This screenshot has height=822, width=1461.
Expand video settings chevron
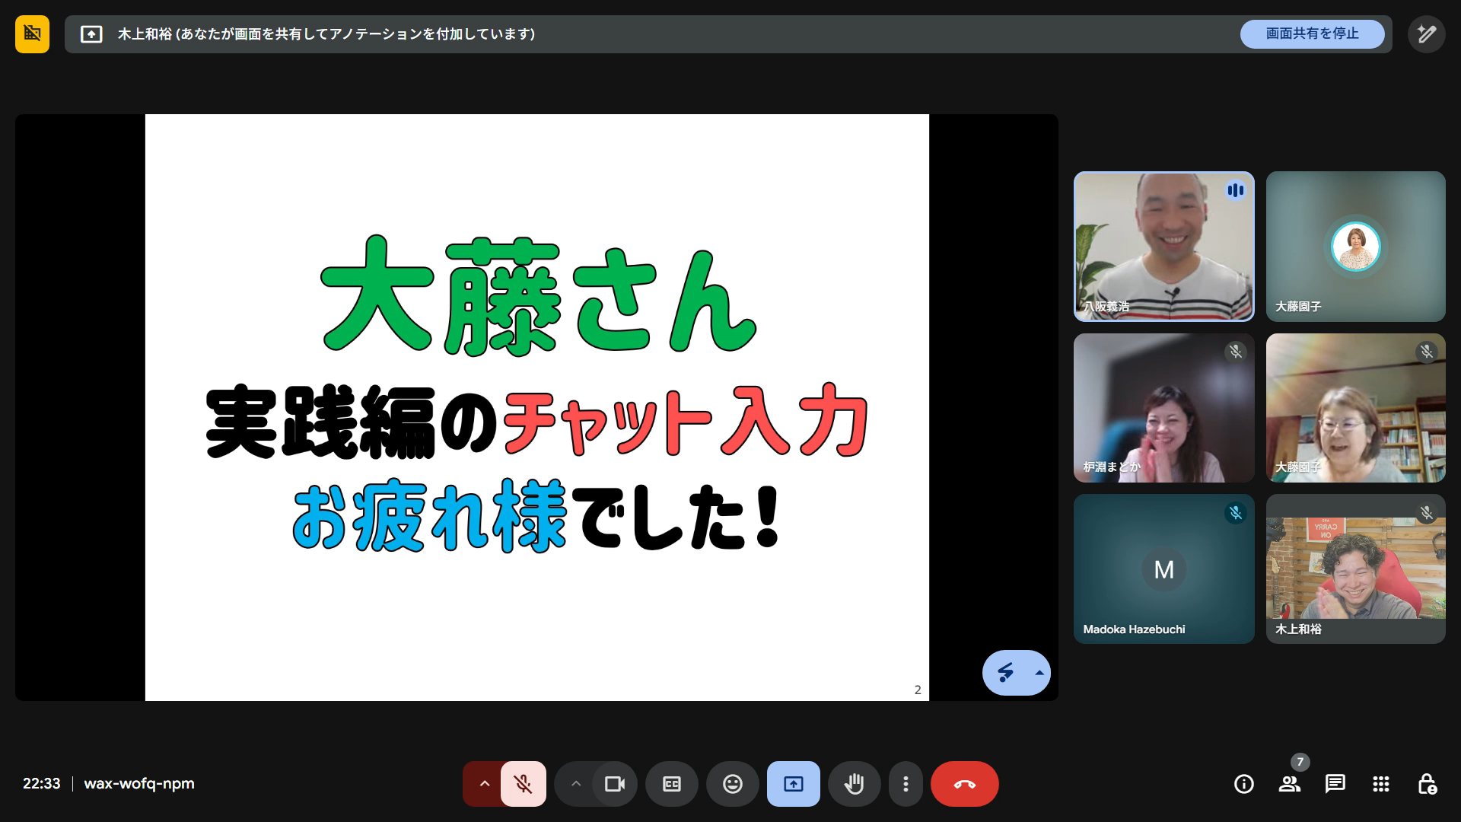pos(576,784)
